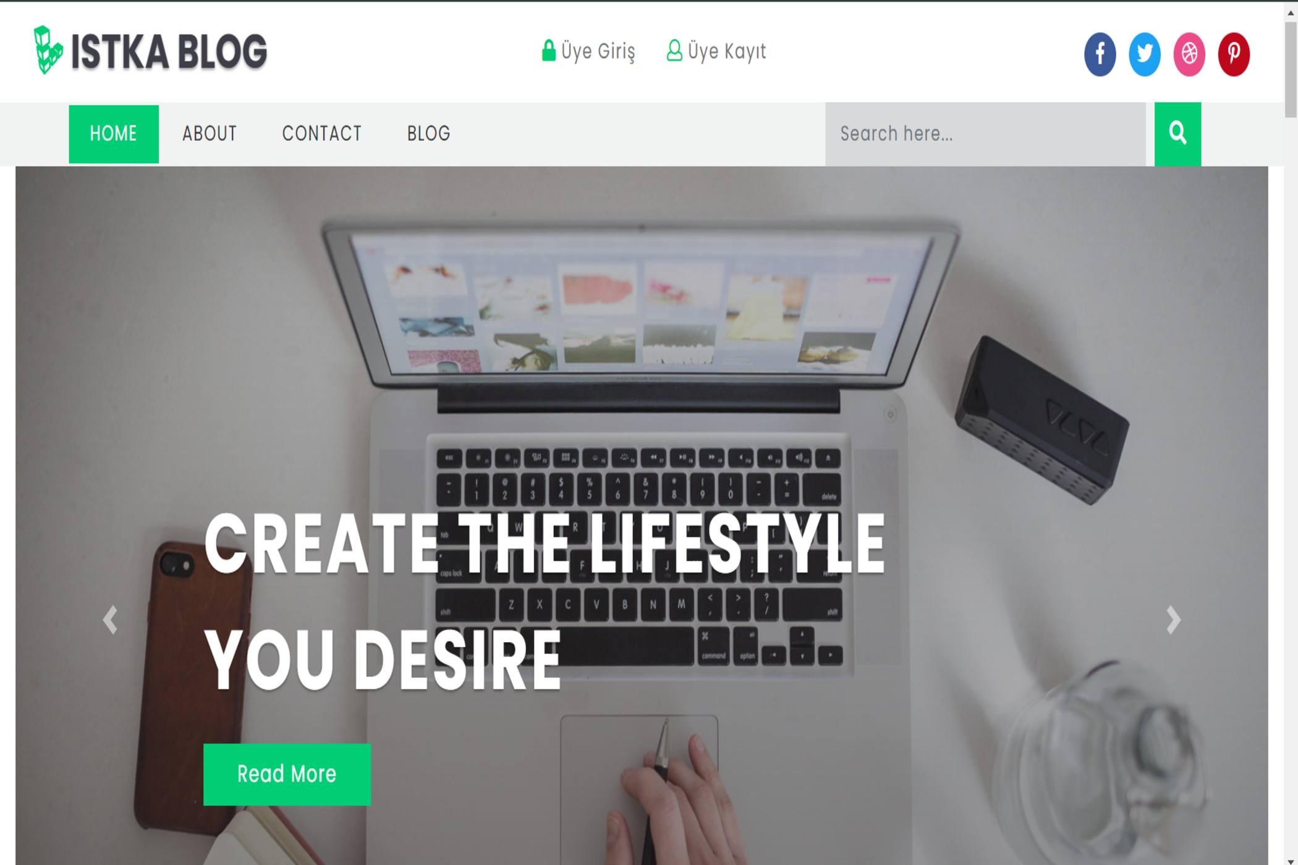Click the Read More button
The image size is (1298, 865).
tap(287, 774)
